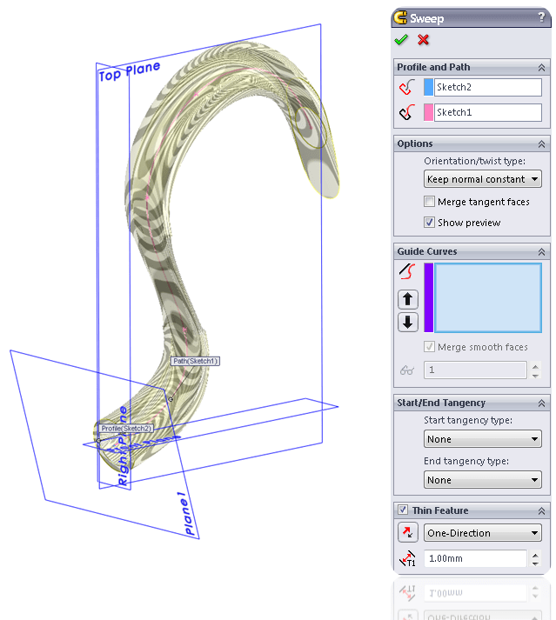The height and width of the screenshot is (620, 556).
Task: Increase thickness with up spinner arrow
Action: 535,555
